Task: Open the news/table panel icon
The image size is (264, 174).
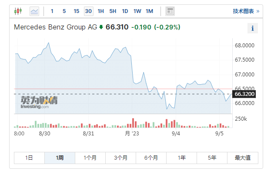Action: click(170, 11)
